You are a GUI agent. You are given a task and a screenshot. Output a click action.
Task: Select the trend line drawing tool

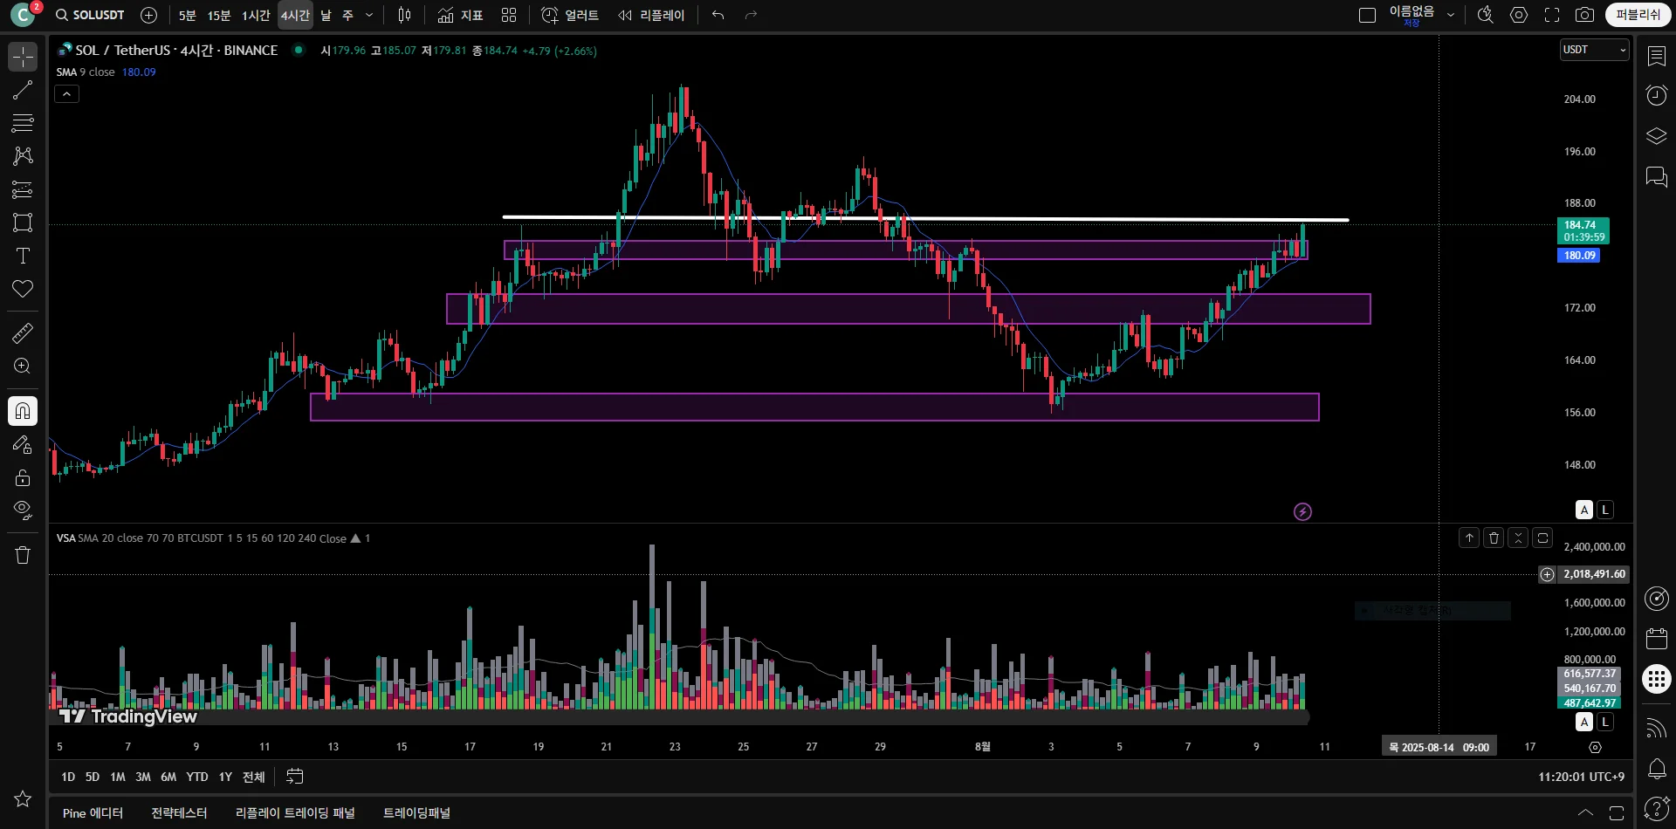23,90
